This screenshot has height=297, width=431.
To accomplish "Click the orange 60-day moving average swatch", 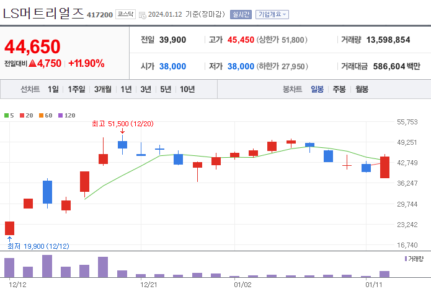I will click(x=41, y=116).
